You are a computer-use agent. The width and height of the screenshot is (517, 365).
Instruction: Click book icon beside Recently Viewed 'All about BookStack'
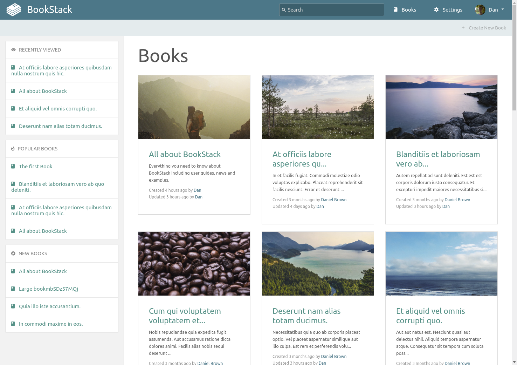point(13,91)
